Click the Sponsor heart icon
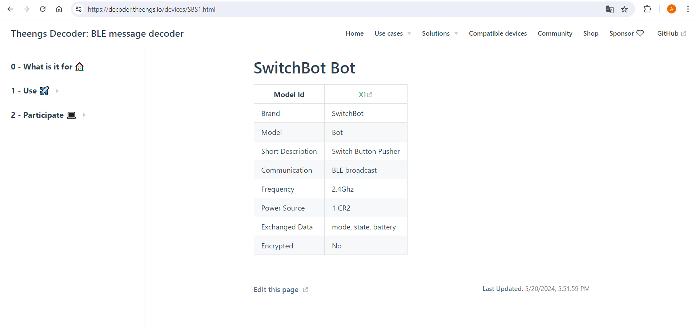The image size is (698, 328). [x=640, y=33]
